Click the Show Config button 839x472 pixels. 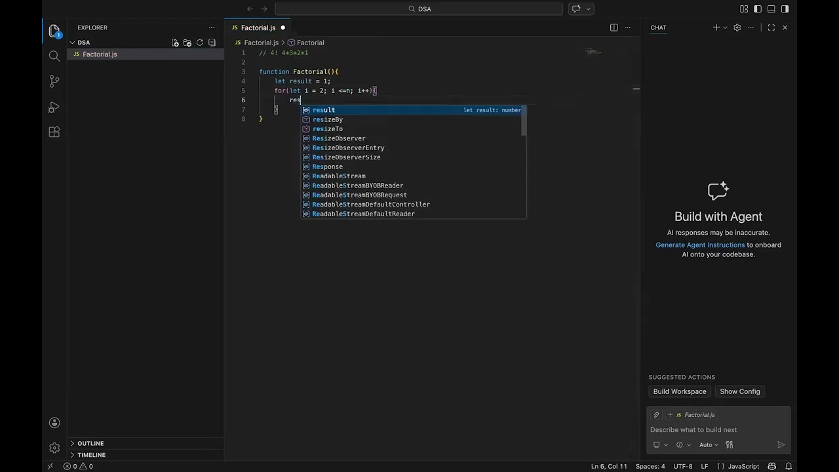[740, 391]
